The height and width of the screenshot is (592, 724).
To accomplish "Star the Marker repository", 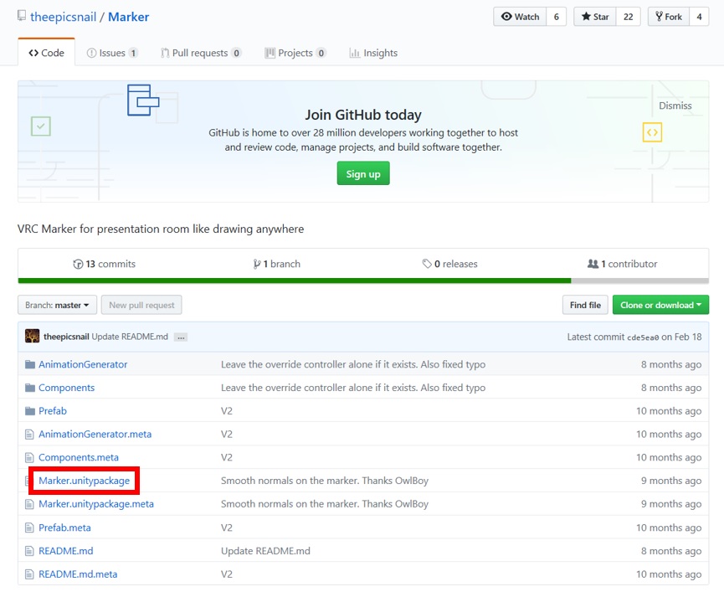I will 594,17.
